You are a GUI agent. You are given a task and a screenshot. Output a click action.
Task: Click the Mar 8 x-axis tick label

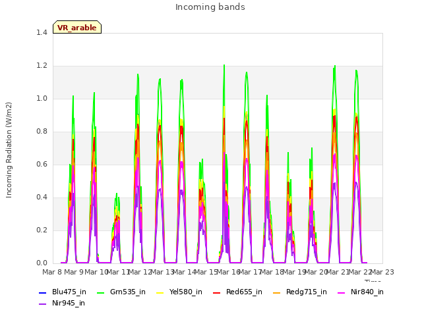tap(53, 272)
